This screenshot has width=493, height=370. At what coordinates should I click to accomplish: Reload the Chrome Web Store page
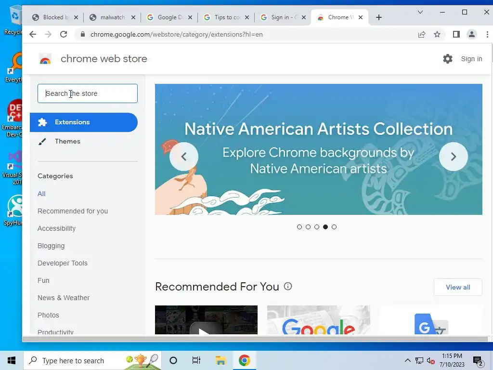click(64, 34)
